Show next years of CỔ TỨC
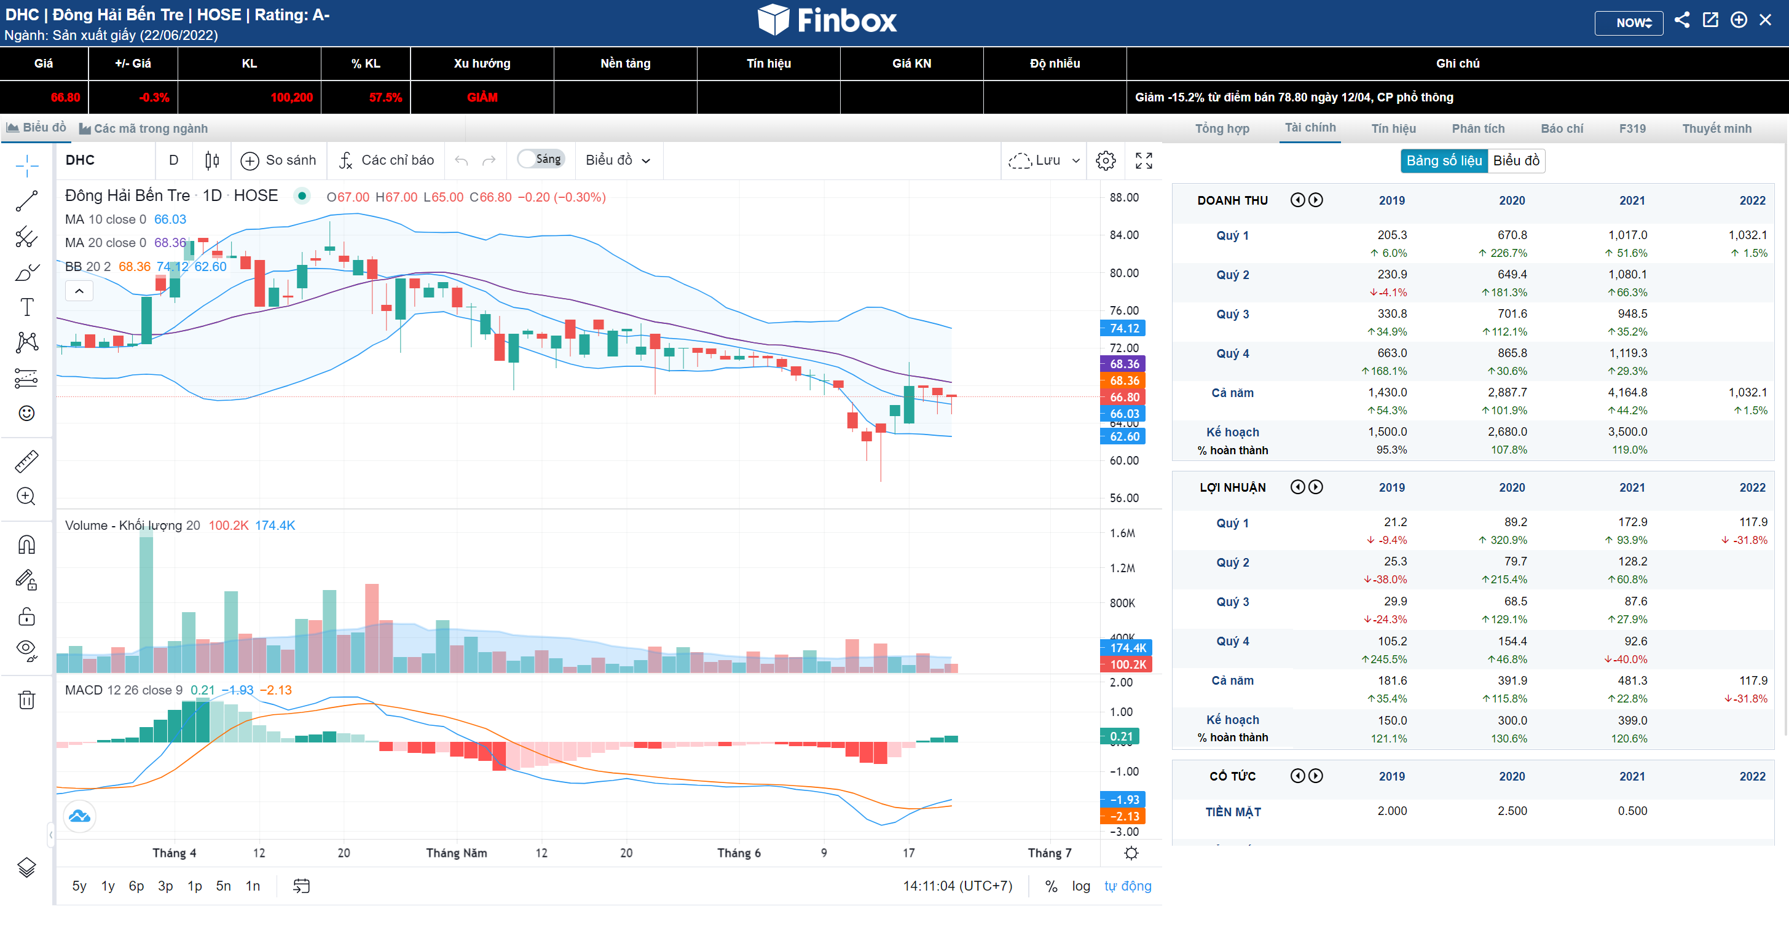This screenshot has height=933, width=1789. tap(1315, 776)
